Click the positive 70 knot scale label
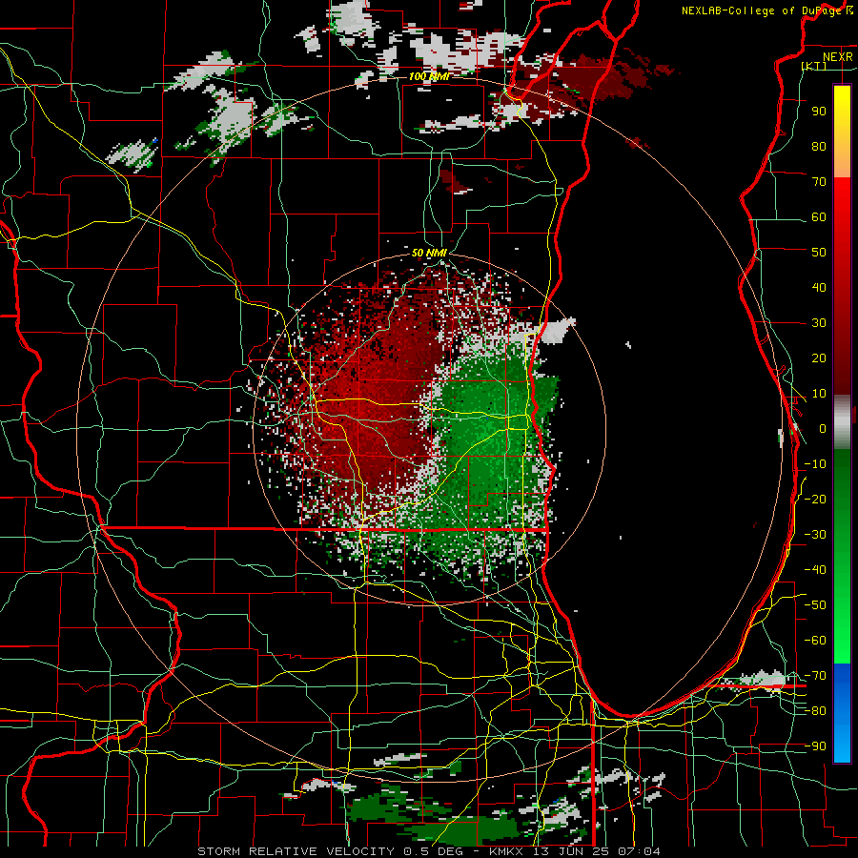This screenshot has height=858, width=858. point(819,182)
